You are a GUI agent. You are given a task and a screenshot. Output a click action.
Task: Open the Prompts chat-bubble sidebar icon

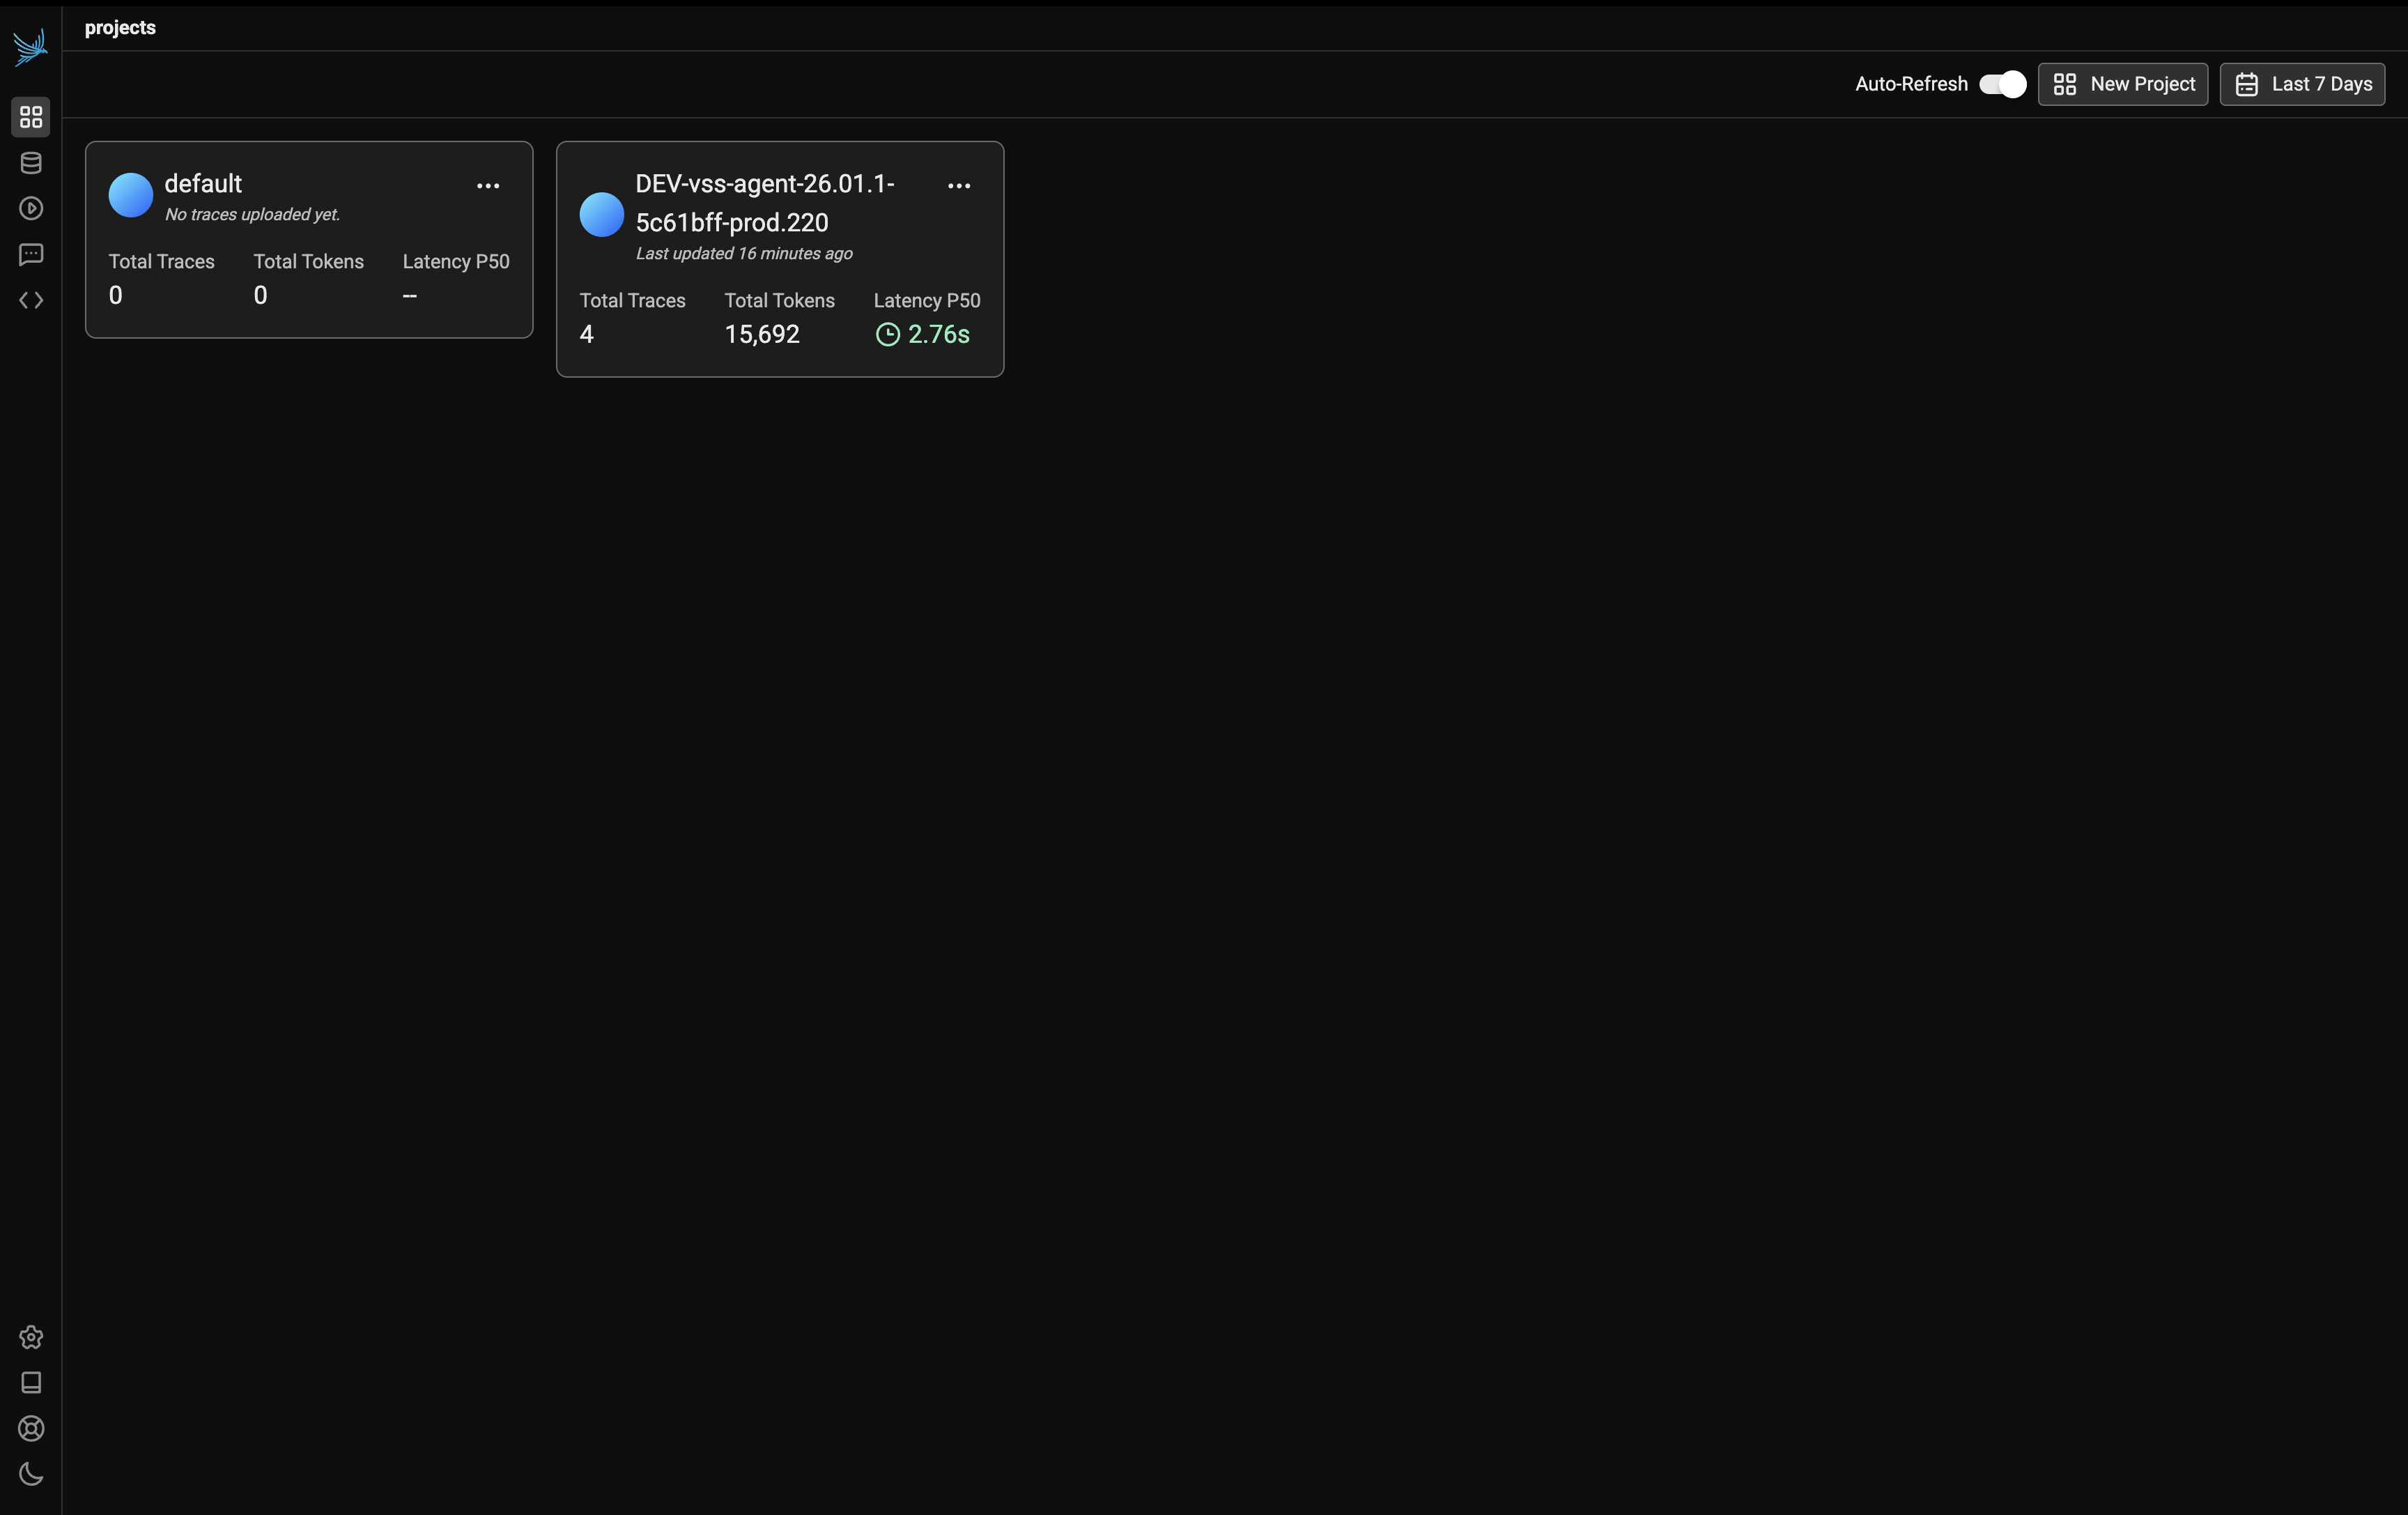pos(31,254)
